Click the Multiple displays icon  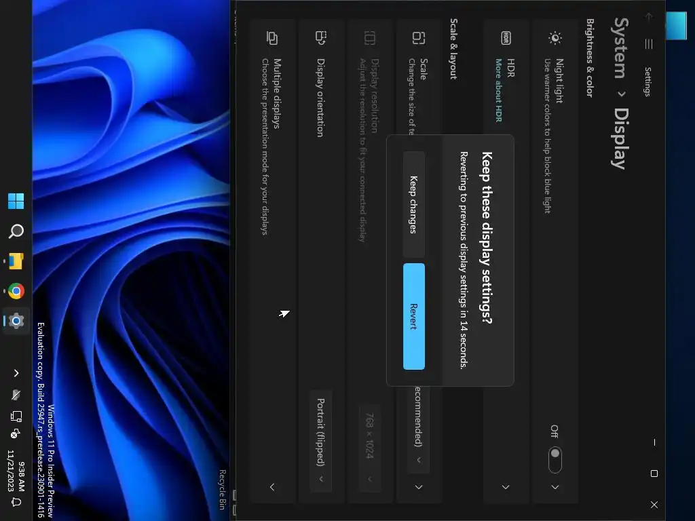(x=272, y=38)
